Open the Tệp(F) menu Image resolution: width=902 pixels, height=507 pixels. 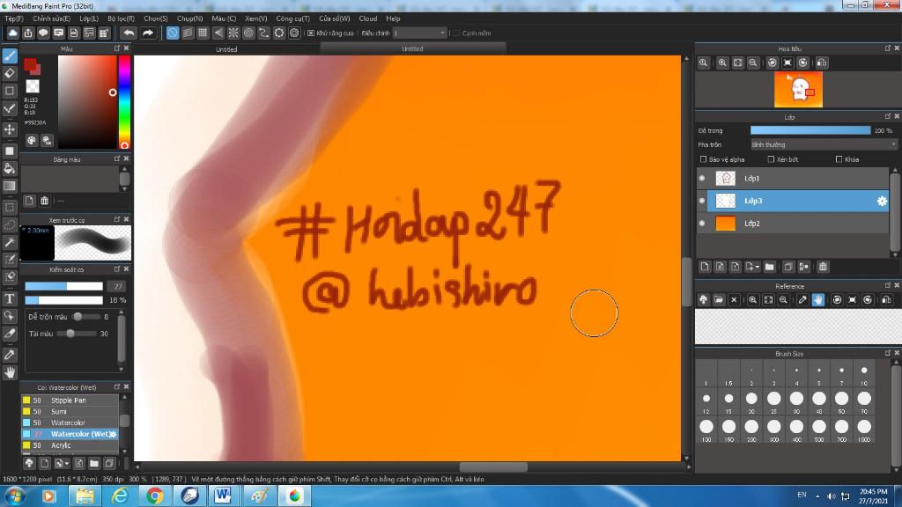(x=14, y=18)
